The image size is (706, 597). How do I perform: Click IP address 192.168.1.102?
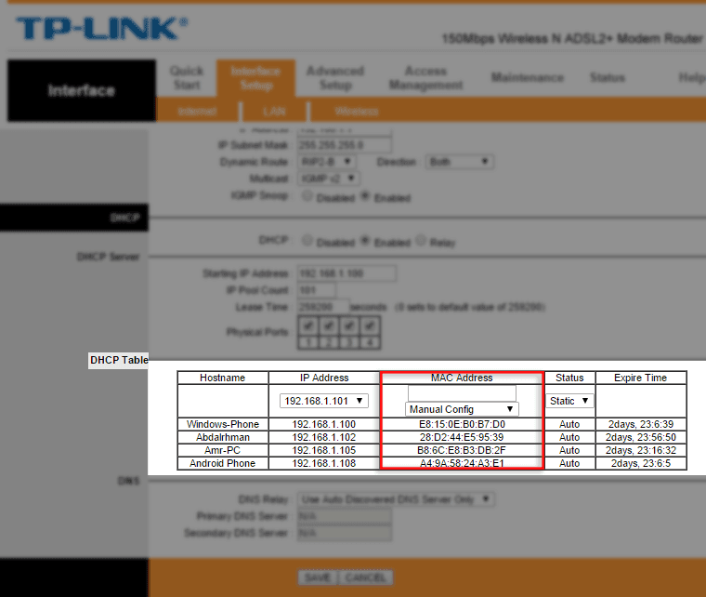pyautogui.click(x=323, y=437)
